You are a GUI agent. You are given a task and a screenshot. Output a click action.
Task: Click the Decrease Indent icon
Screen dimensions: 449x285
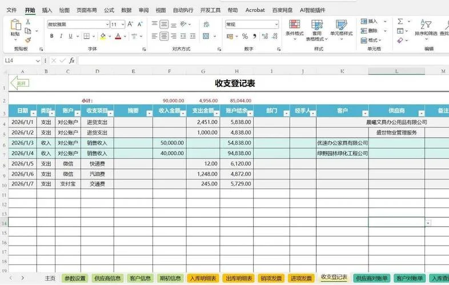click(x=183, y=36)
